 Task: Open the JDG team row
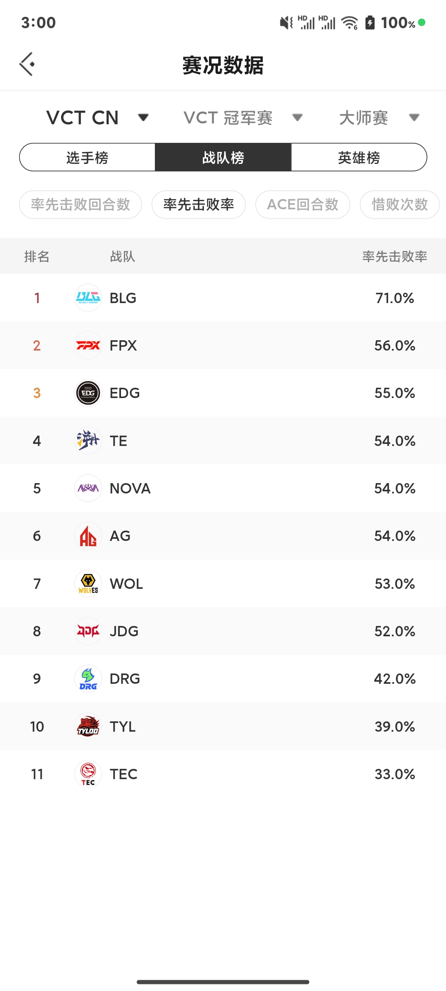(x=223, y=631)
